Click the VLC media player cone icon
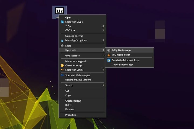Image resolution: width=194 pixels, height=129 pixels. click(109, 55)
